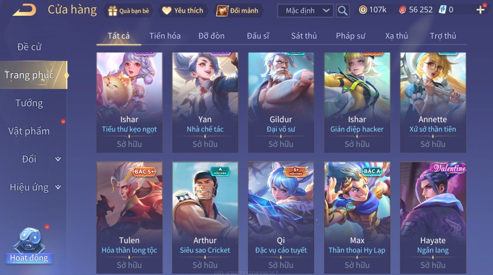
Task: Open the Vật phẩm sidebar menu
Action: coord(29,131)
